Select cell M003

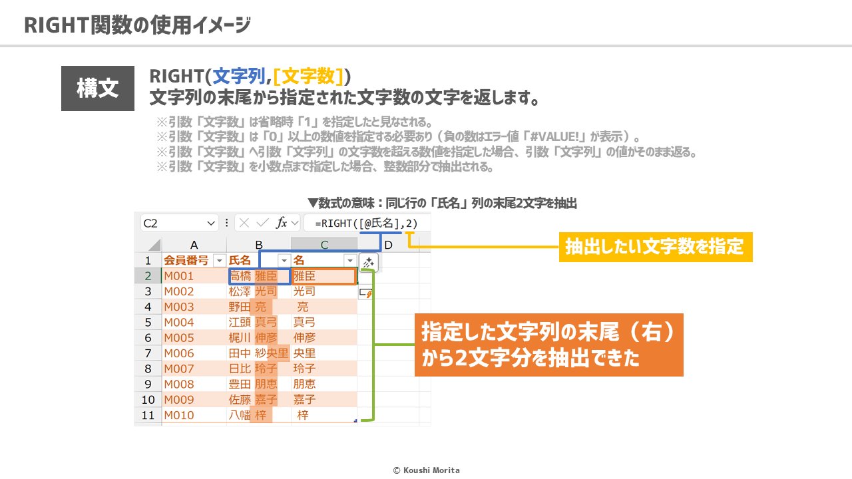click(x=194, y=307)
